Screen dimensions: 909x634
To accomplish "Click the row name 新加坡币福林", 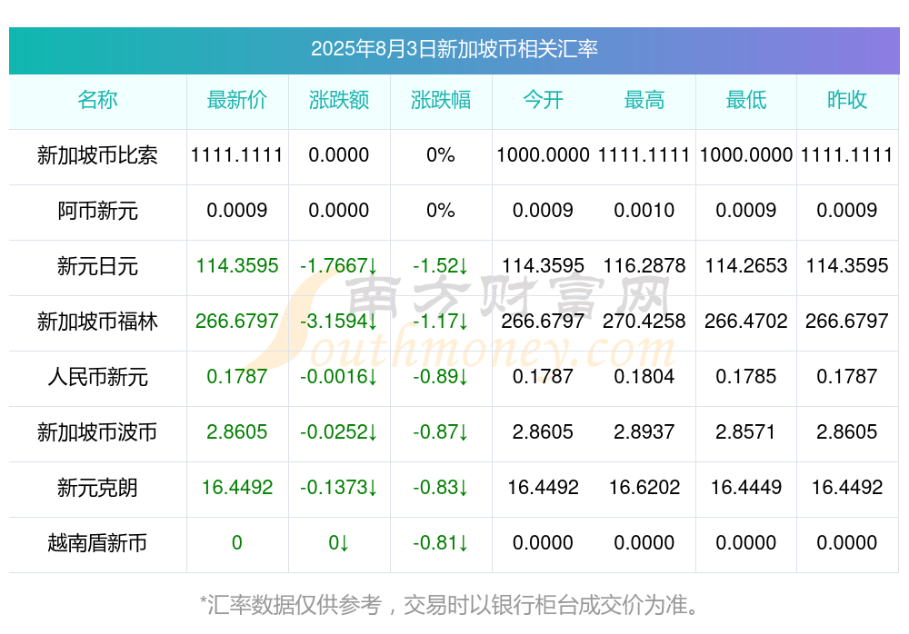I will point(97,321).
